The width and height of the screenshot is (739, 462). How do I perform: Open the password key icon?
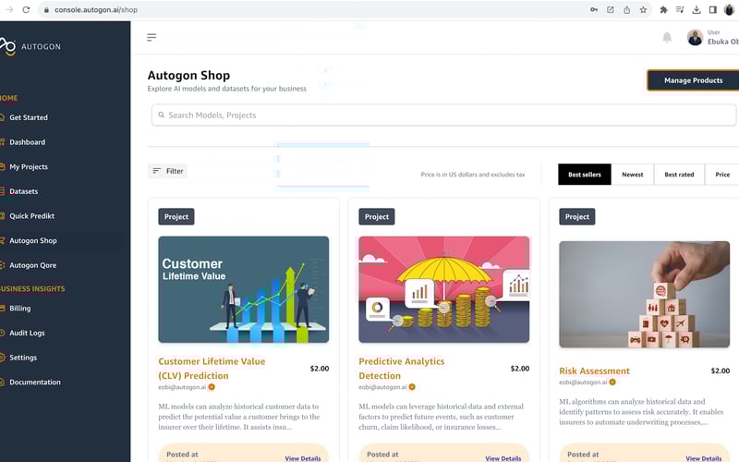click(x=594, y=9)
